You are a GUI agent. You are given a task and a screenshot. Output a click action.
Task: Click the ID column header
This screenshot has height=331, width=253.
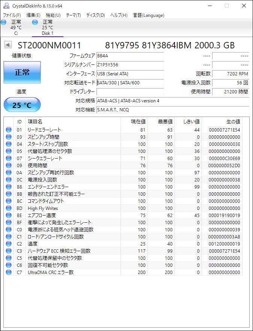[19, 121]
